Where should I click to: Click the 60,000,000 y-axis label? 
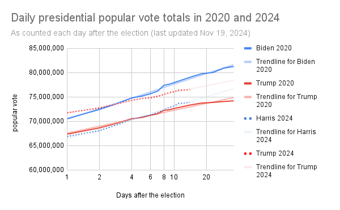point(46,170)
